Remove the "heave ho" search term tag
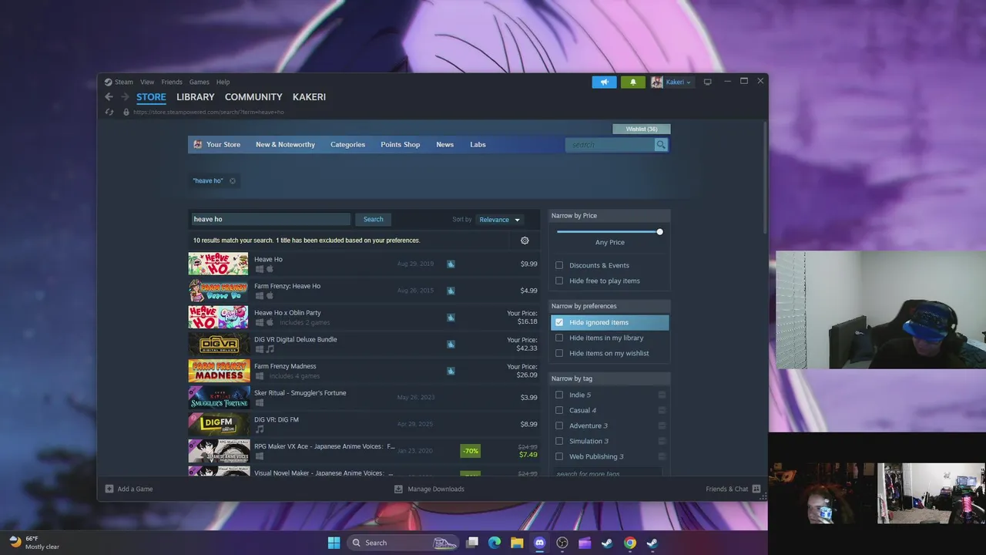Image resolution: width=986 pixels, height=555 pixels. tap(233, 181)
